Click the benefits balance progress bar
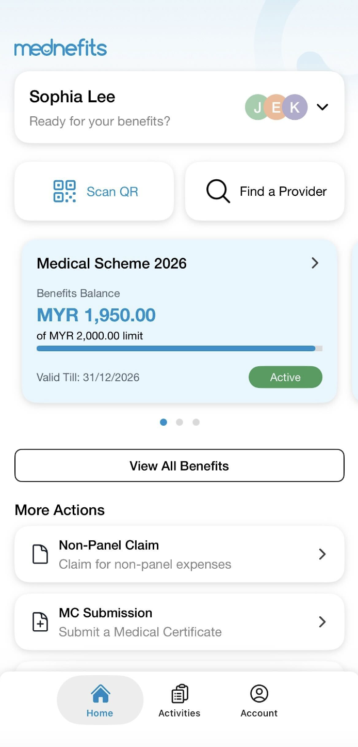 [x=179, y=349]
